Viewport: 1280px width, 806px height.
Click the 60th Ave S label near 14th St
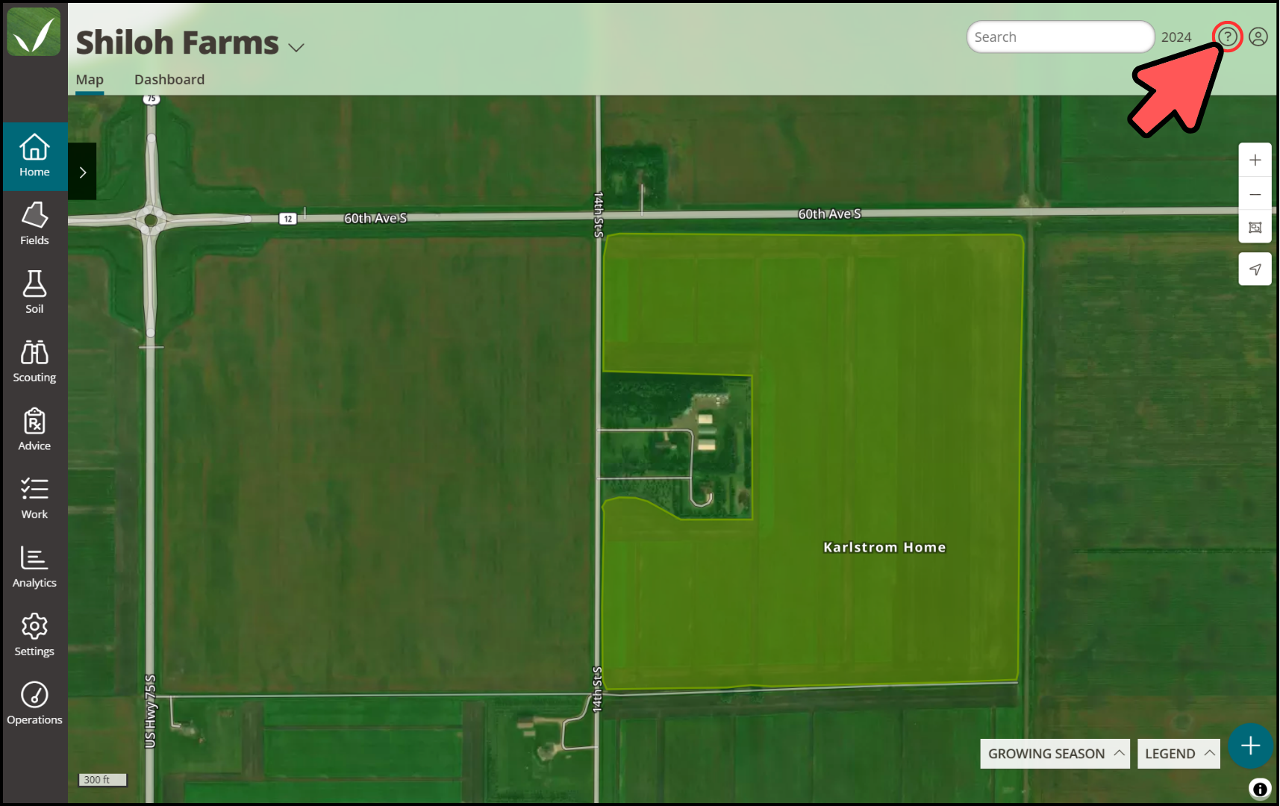click(x=375, y=218)
